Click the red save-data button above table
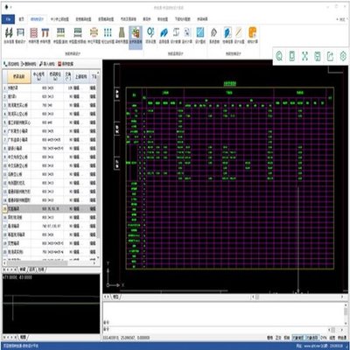350x350 pixels. pos(66,64)
